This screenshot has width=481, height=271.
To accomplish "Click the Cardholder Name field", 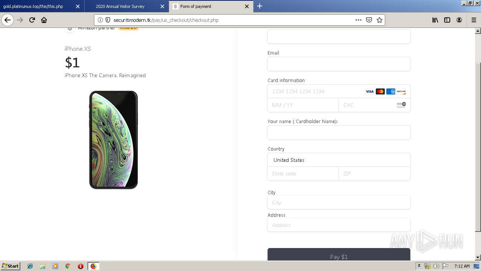I will coord(339,132).
